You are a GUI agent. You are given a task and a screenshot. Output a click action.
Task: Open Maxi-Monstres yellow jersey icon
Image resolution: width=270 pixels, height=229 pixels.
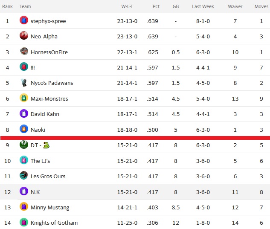24,98
